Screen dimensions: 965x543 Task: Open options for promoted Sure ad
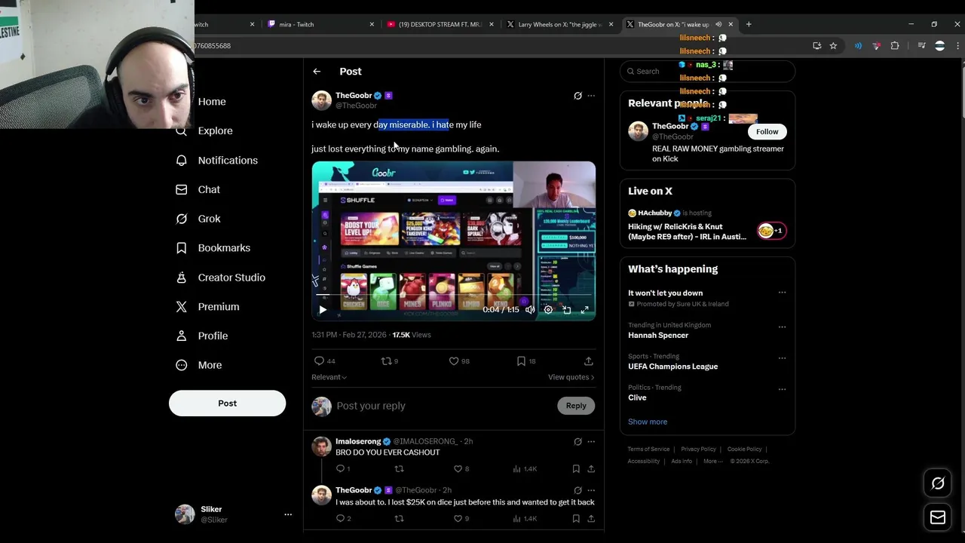point(782,293)
